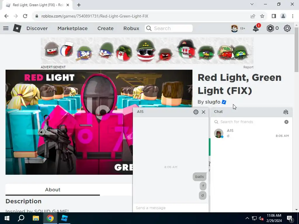299x224 pixels.
Task: Open the volume tray icon
Action: tap(261, 218)
